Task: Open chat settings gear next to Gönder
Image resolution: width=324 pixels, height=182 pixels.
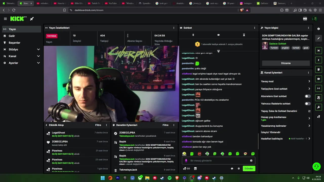Action: tap(238, 169)
